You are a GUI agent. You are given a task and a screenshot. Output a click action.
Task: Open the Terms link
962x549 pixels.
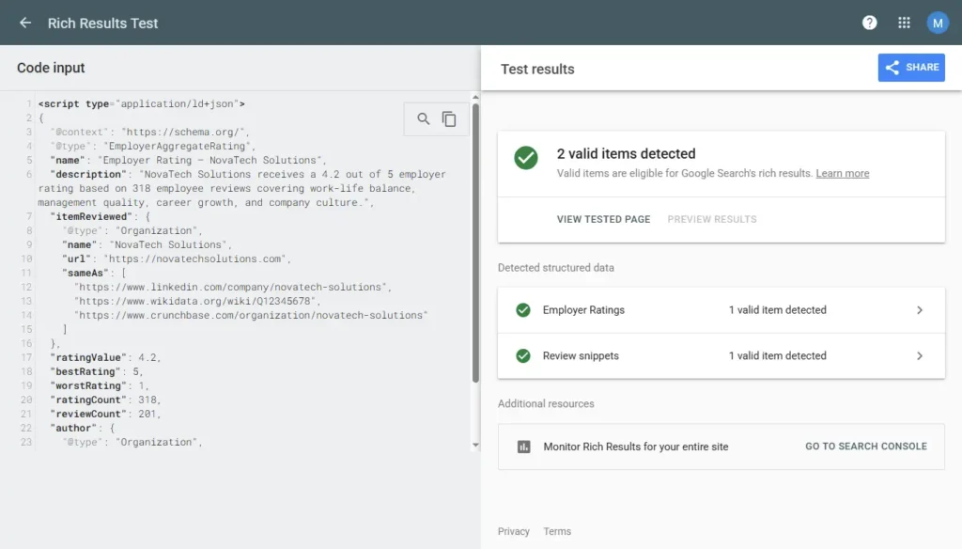[556, 531]
